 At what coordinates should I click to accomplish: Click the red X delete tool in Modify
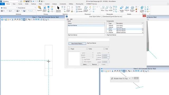[x=136, y=11]
